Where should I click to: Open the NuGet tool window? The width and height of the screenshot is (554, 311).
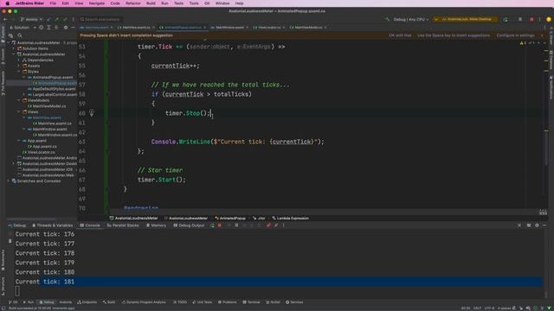[273, 302]
